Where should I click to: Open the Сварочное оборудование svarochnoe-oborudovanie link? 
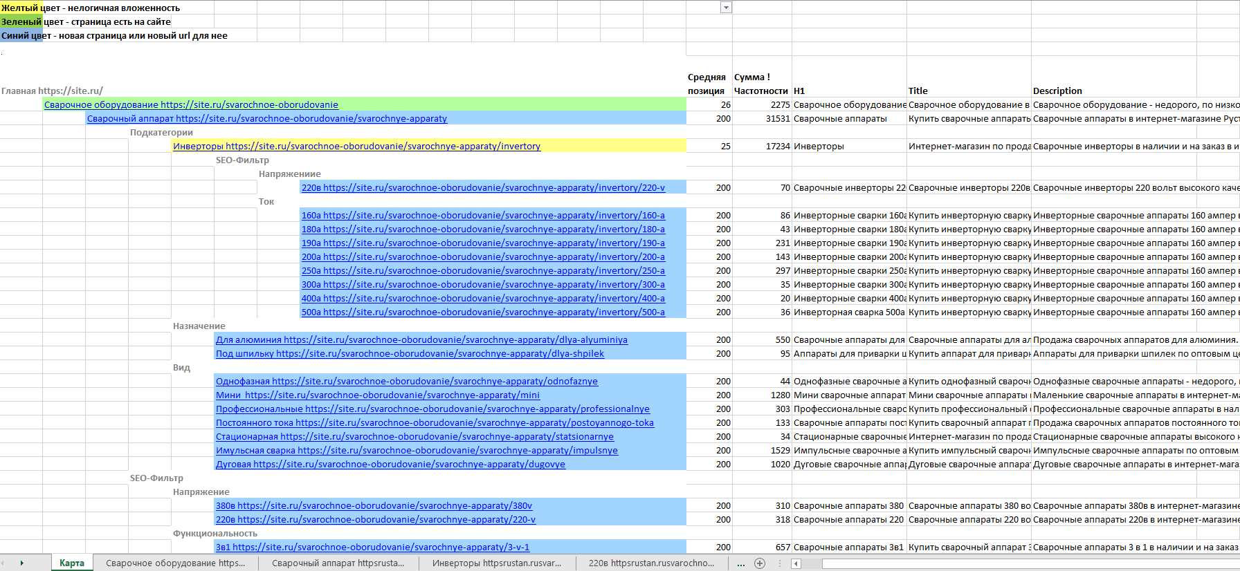191,105
